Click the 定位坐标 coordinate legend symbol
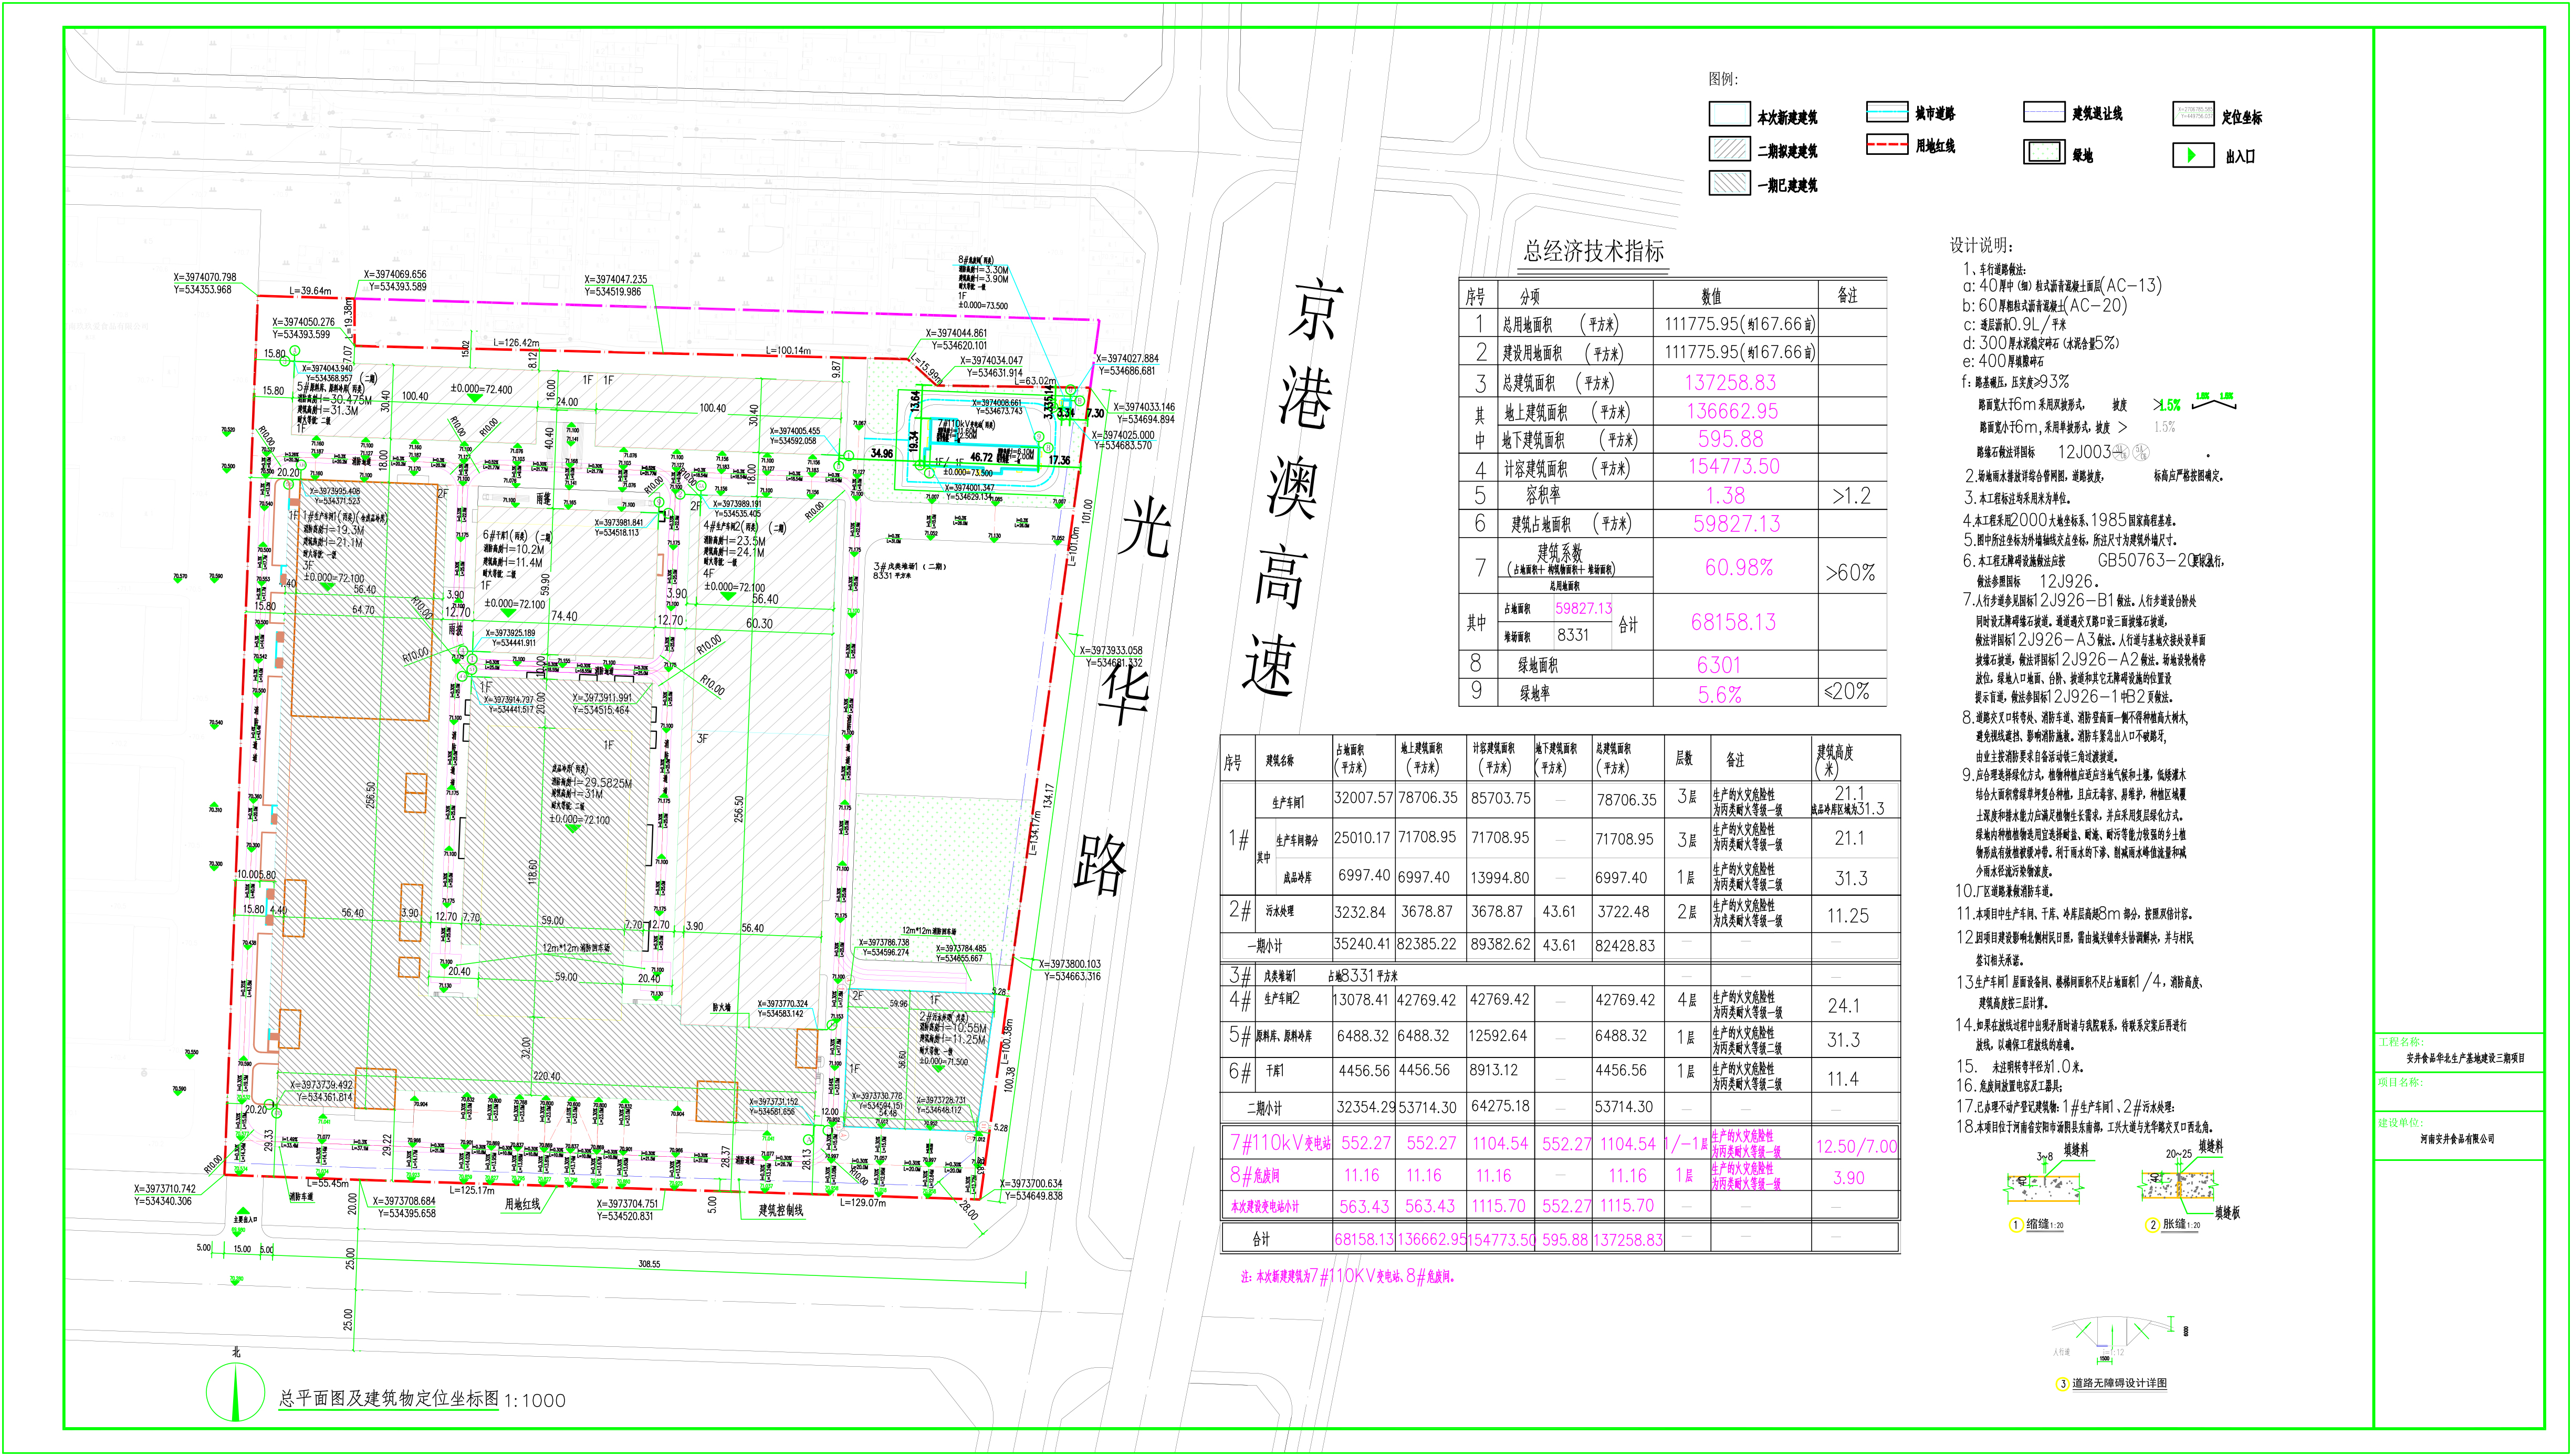Screen dimensions: 2572x1456 2193,114
